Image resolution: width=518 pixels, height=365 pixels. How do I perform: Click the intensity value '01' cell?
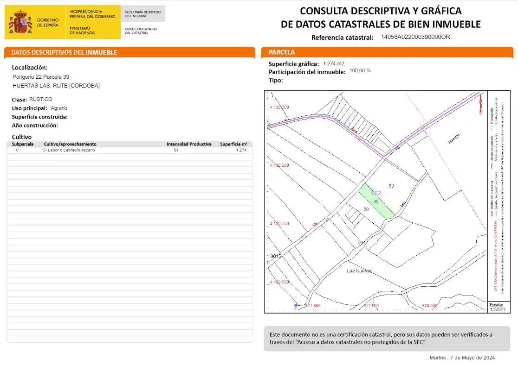pyautogui.click(x=176, y=150)
